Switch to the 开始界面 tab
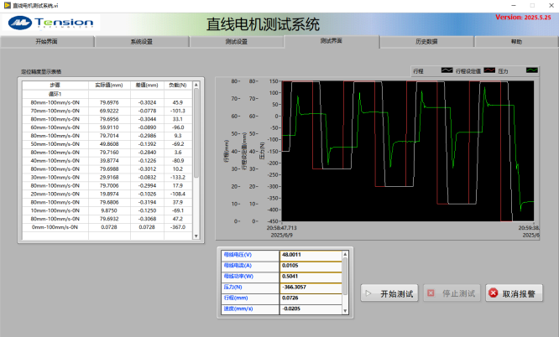 pos(48,41)
